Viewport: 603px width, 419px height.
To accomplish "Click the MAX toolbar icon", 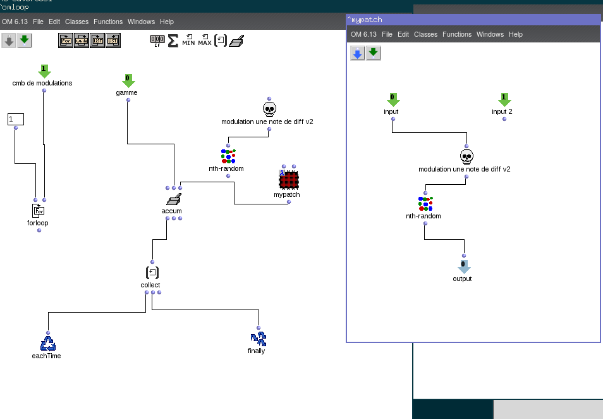I will tap(204, 41).
